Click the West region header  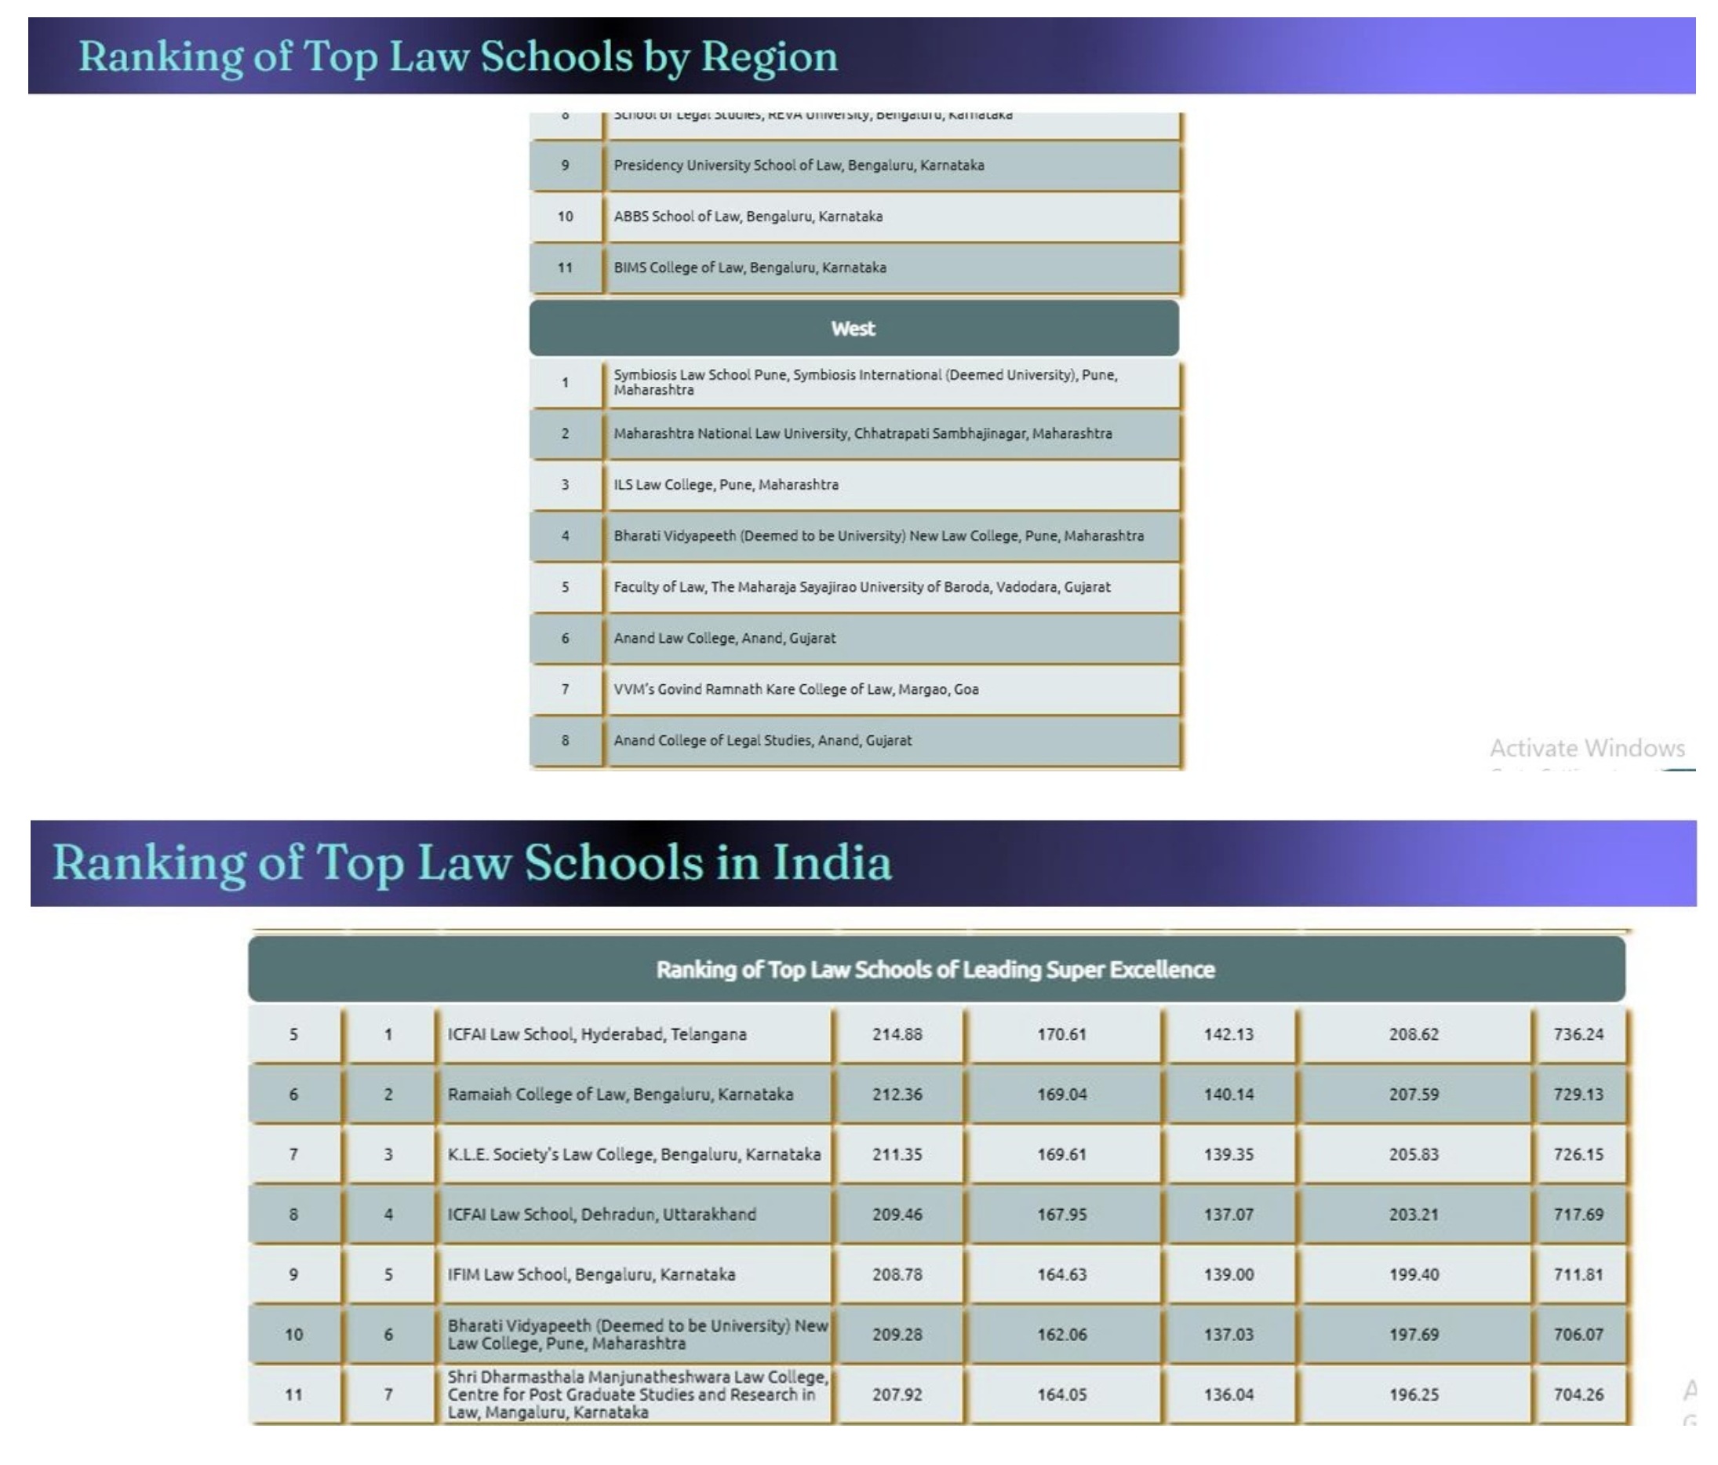[854, 329]
